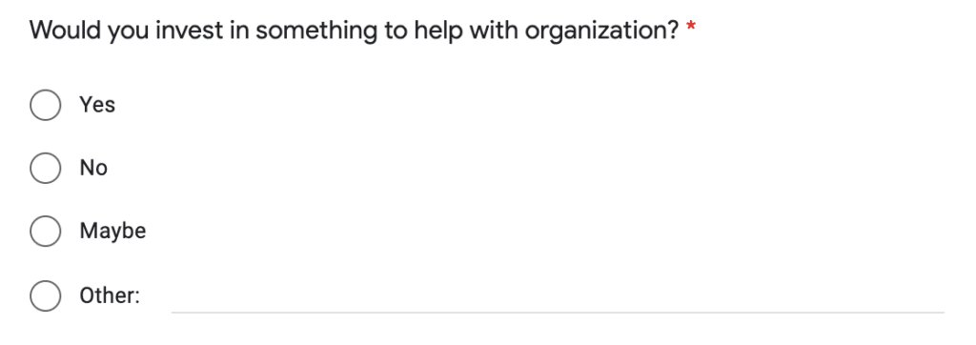Choose the No radio option
This screenshot has height=345, width=976.
coord(46,168)
